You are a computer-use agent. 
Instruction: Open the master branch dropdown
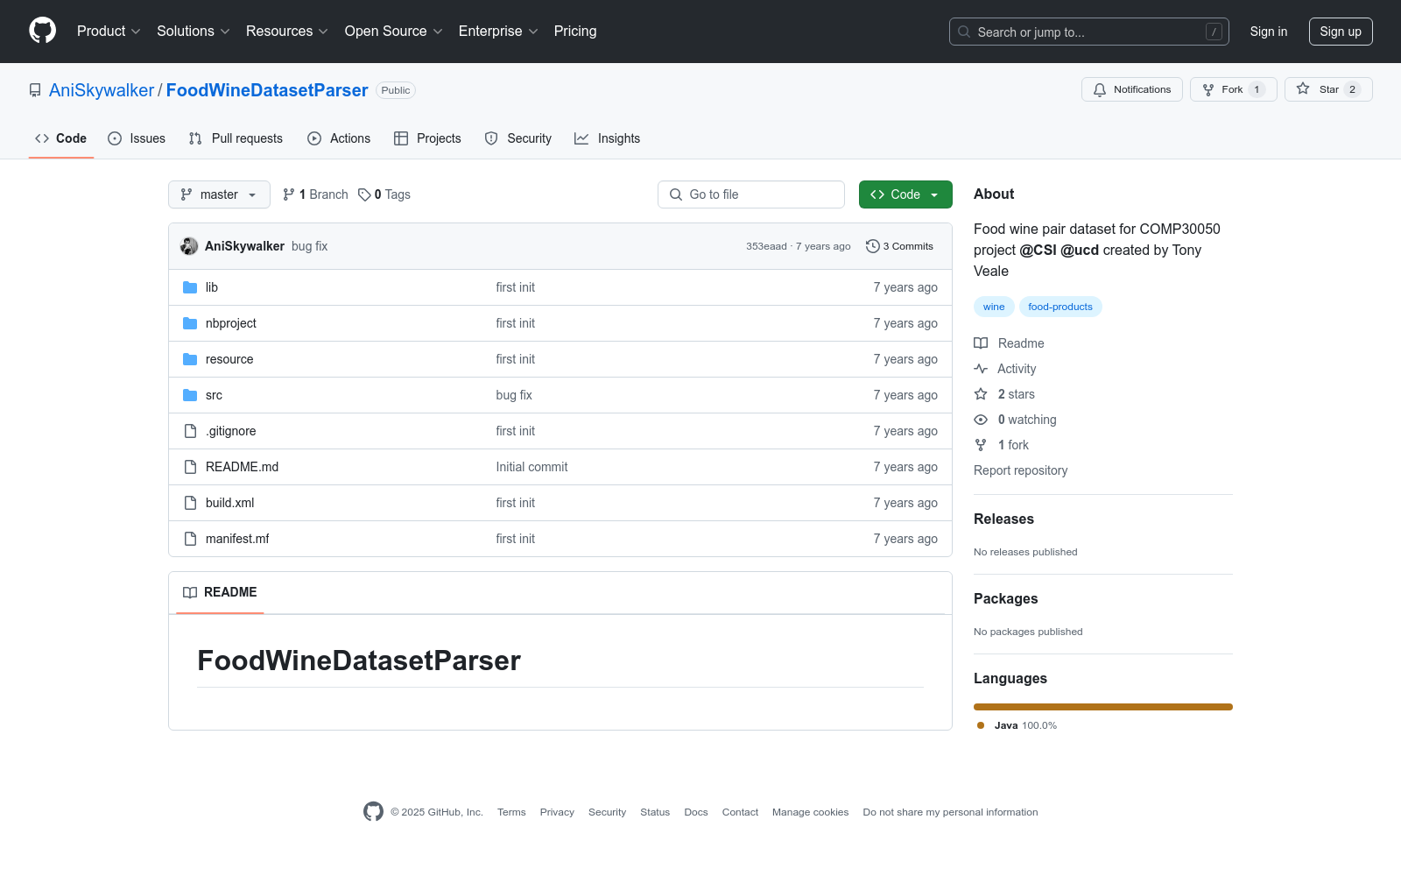(x=219, y=194)
